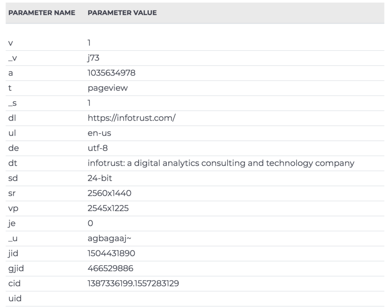Click the PARAMETER NAME column header
Image resolution: width=389 pixels, height=307 pixels.
click(41, 13)
